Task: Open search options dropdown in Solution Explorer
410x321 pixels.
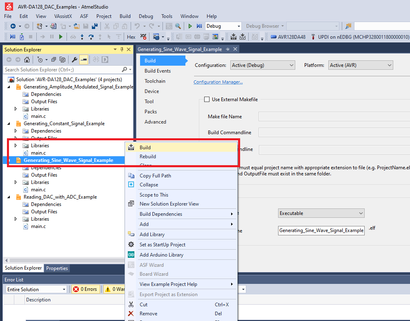Action: pos(130,69)
